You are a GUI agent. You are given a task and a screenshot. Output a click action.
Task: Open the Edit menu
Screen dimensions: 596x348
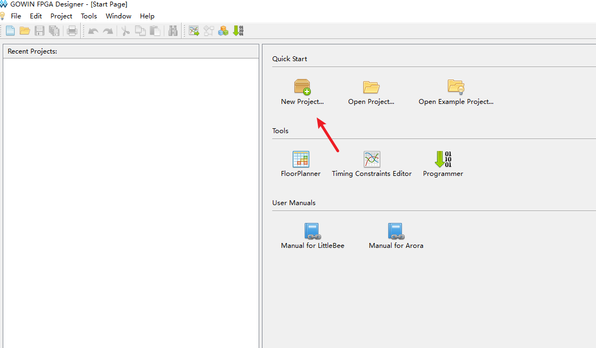point(36,16)
